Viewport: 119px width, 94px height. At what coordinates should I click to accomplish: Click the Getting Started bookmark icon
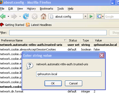(x=2, y=25)
